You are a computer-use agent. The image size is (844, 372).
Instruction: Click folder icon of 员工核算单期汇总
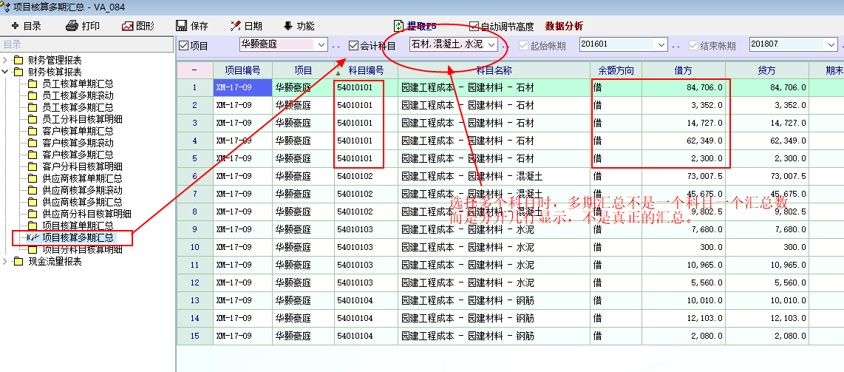click(33, 84)
